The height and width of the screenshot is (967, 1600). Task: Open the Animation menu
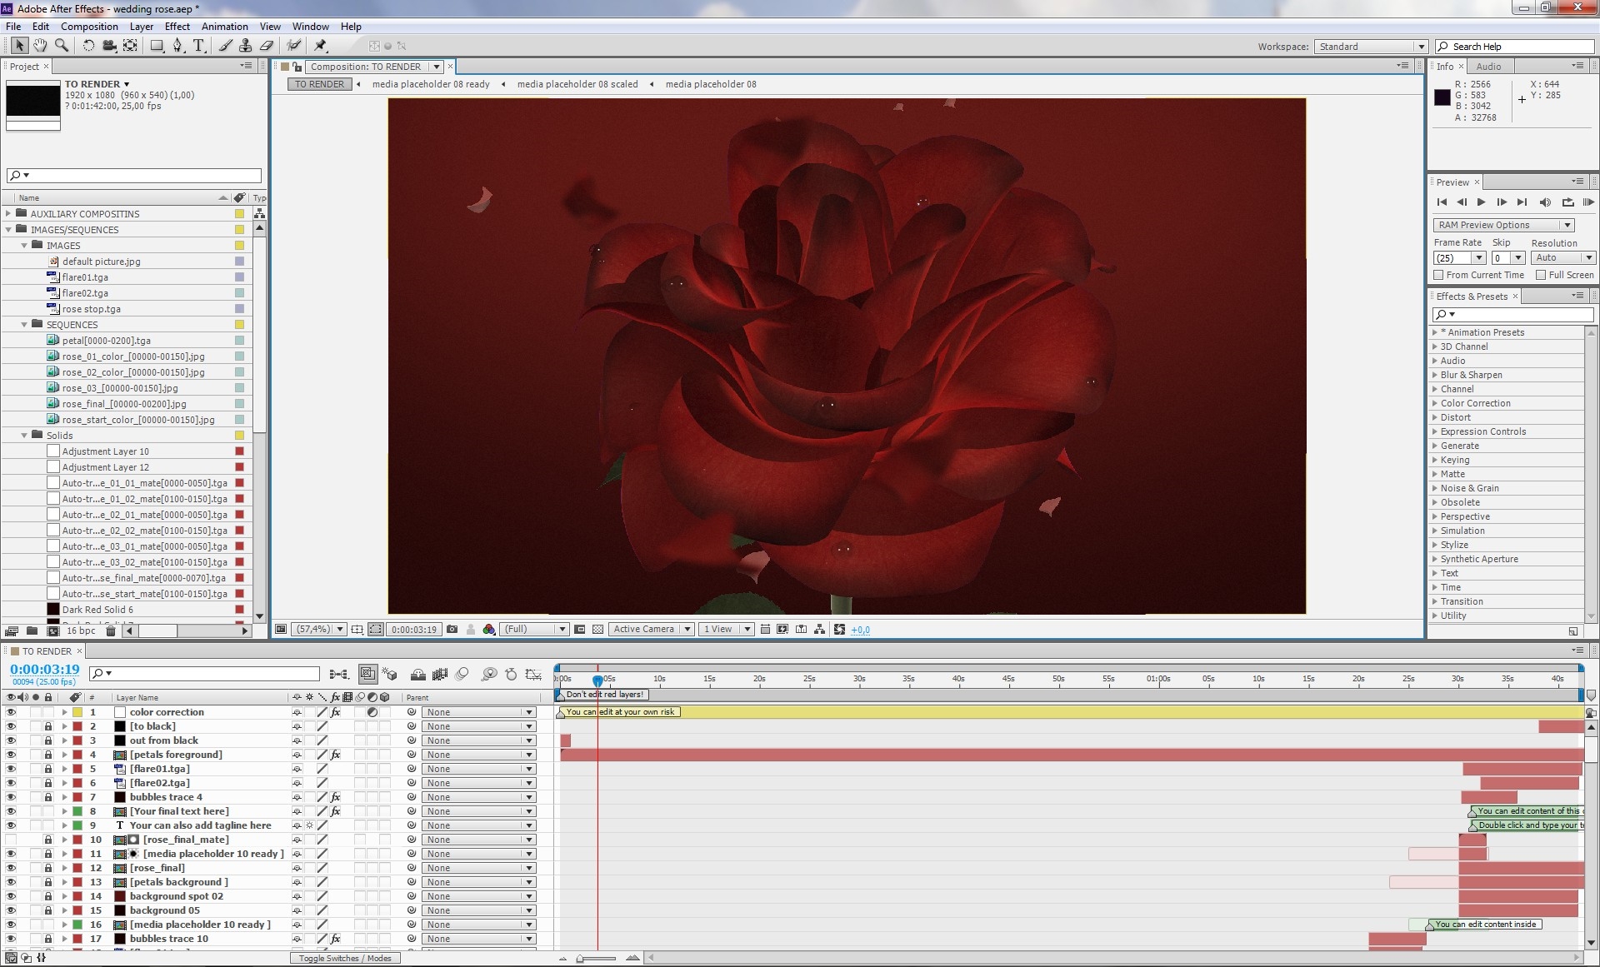(224, 27)
